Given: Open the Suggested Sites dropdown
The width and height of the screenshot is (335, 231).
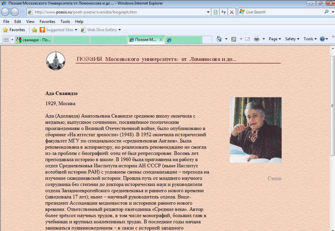Looking at the screenshot, I should 58,30.
